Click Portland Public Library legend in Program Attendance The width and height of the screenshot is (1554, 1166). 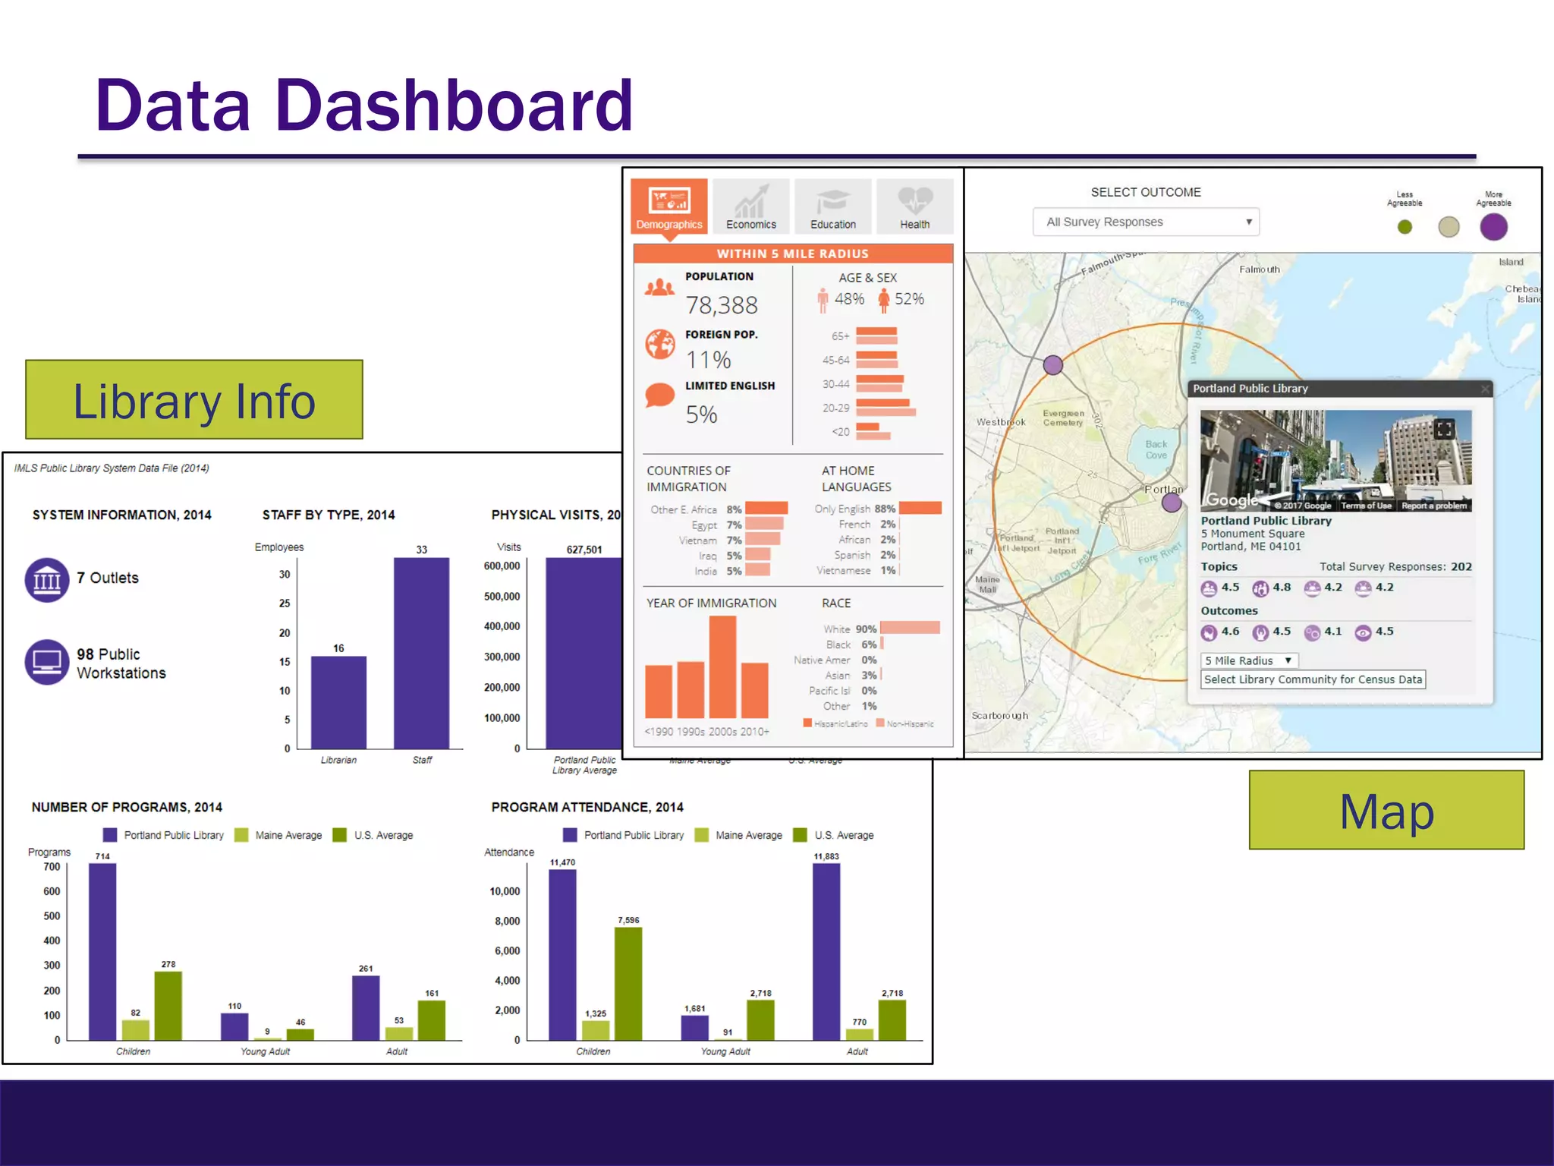pyautogui.click(x=624, y=835)
